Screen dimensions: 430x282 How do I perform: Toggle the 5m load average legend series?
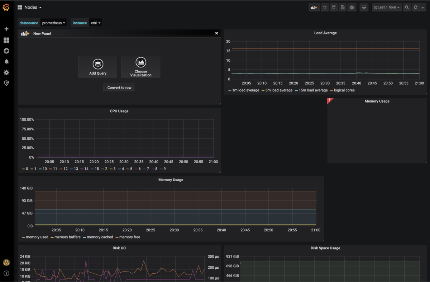tap(279, 90)
